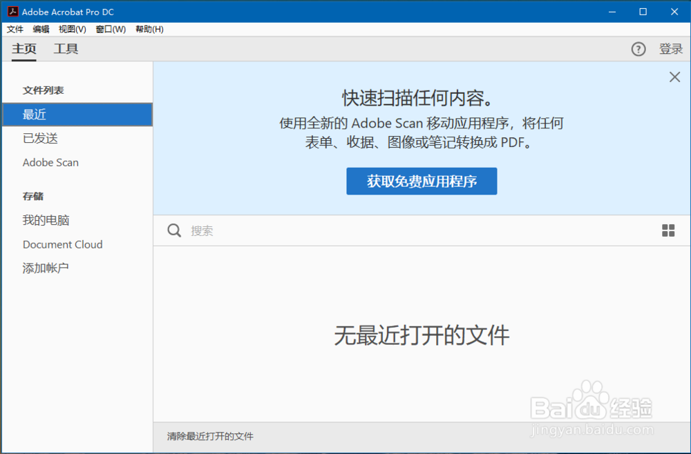
Task: Maximize the Acrobat window
Action: point(643,12)
